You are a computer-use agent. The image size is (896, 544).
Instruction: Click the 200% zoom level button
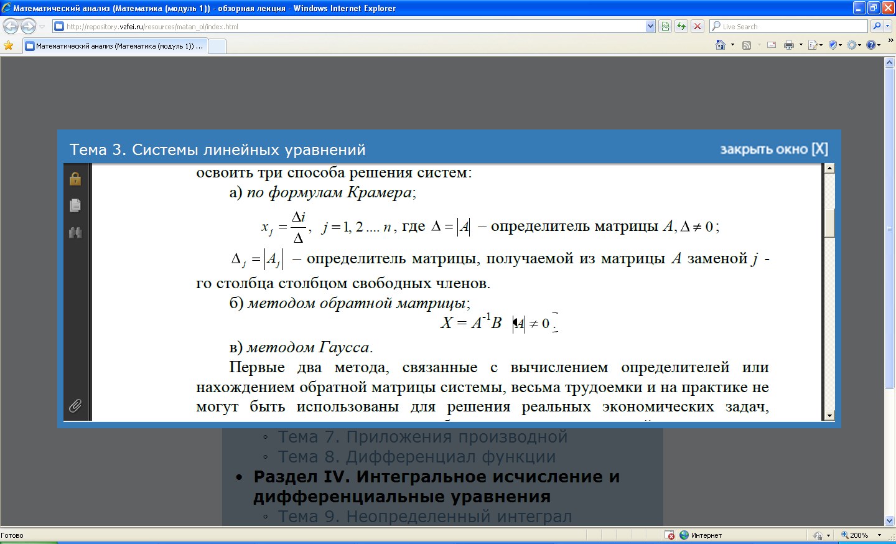click(x=855, y=535)
